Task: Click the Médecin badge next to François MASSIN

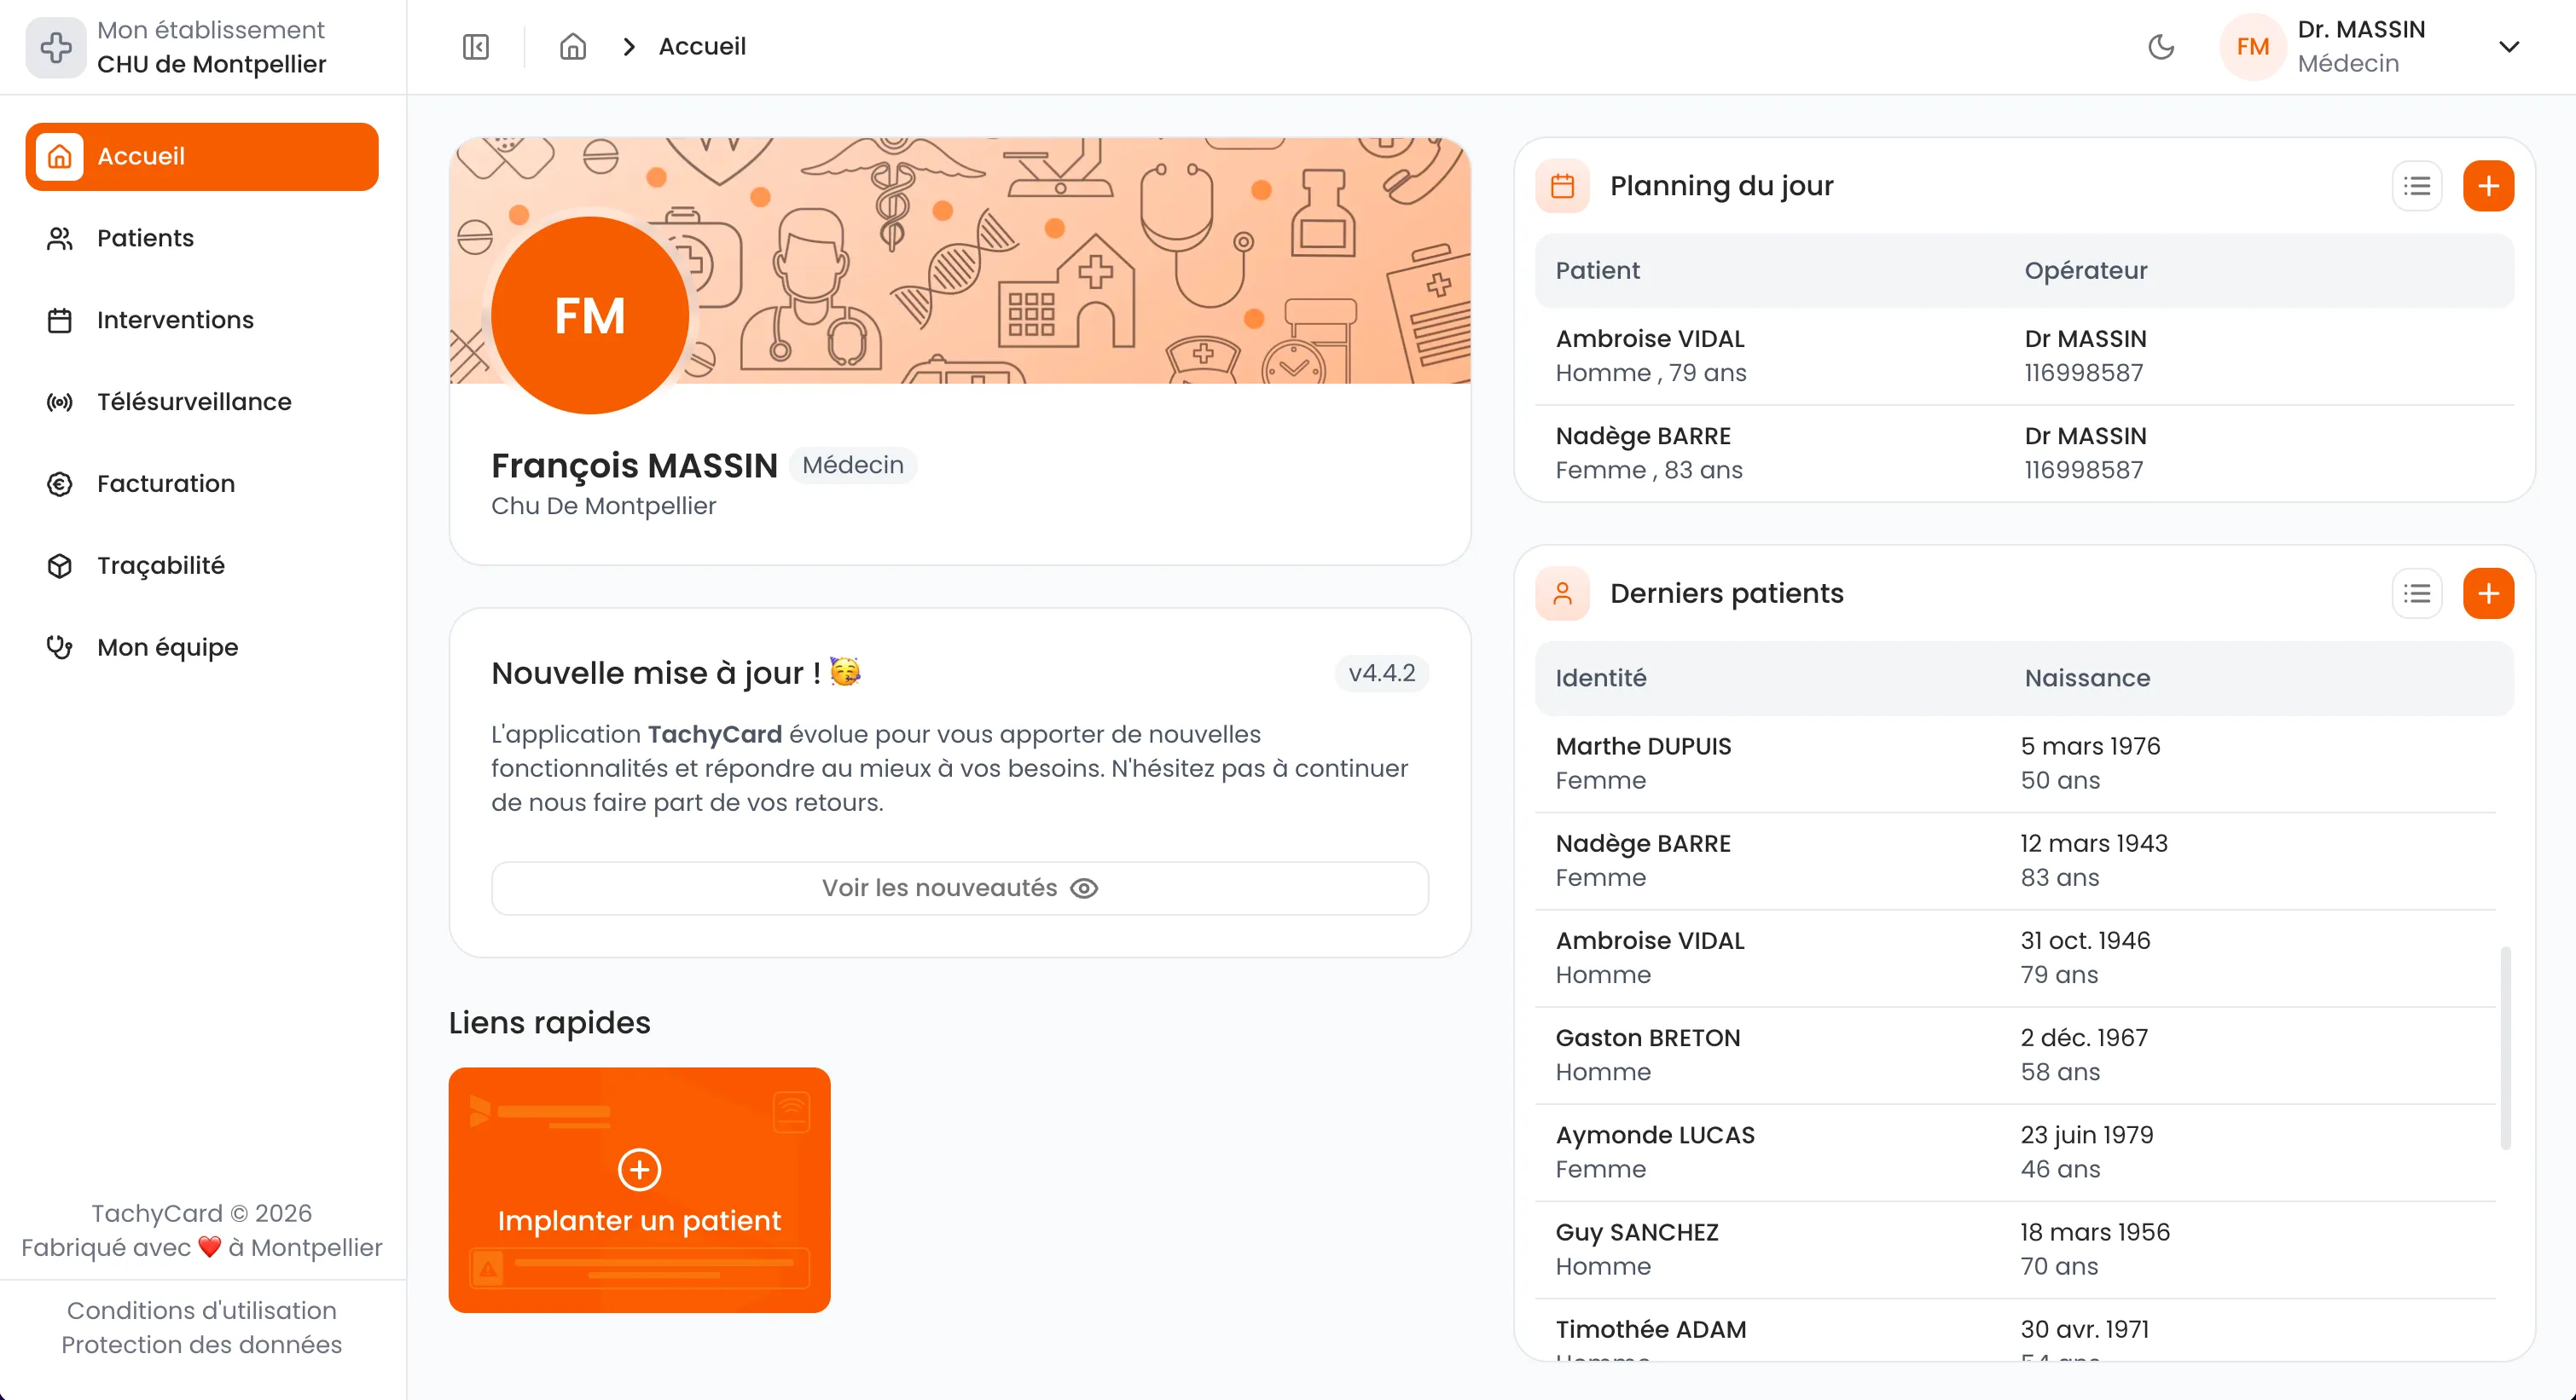Action: tap(853, 466)
